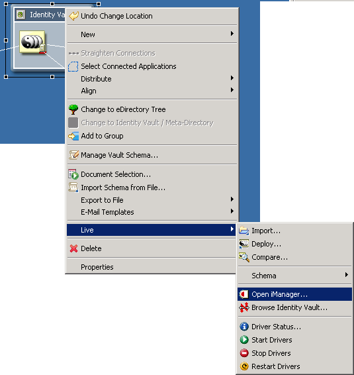Choose Compare in the Live submenu
Screen dimensions: 354x375
click(x=294, y=257)
